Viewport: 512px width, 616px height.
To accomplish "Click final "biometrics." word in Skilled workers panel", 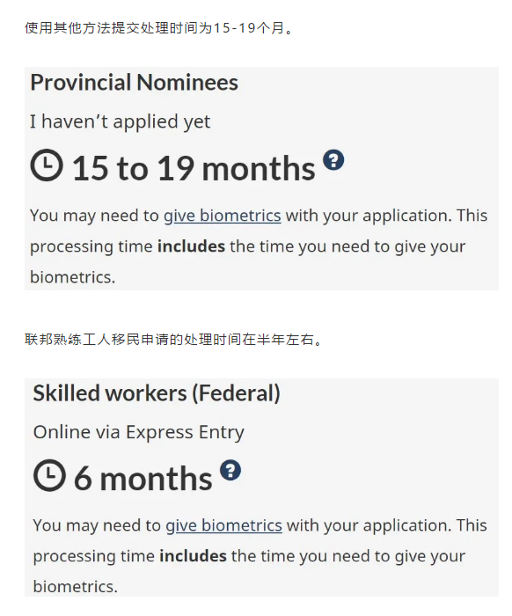I will pos(76,587).
